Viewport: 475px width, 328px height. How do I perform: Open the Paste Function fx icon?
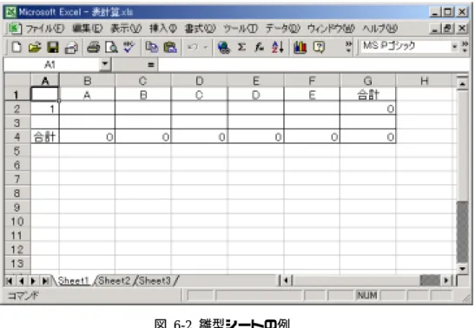point(260,47)
